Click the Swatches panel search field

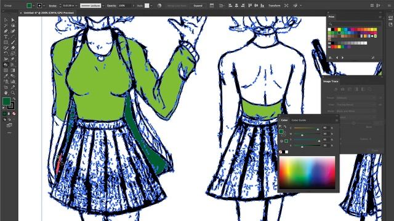(x=355, y=24)
